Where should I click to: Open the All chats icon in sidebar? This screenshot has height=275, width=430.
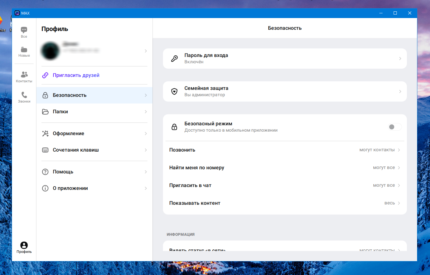coord(24,30)
